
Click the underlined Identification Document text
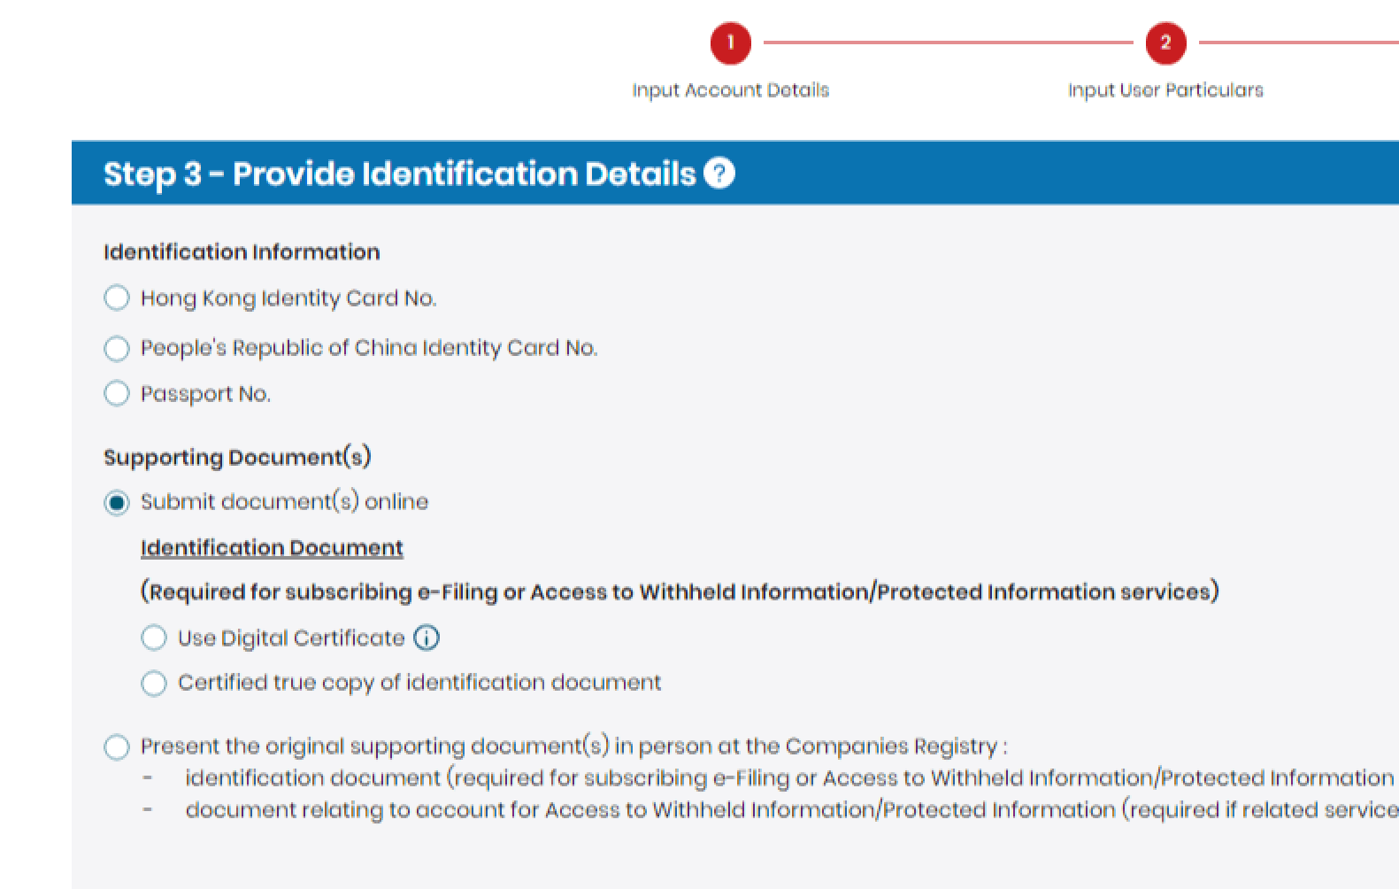[x=272, y=548]
